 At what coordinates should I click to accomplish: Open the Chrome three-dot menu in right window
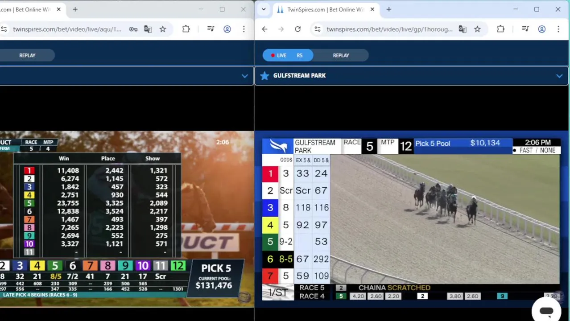(558, 29)
